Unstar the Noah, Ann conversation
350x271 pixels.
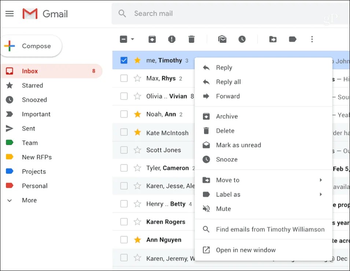(x=137, y=114)
